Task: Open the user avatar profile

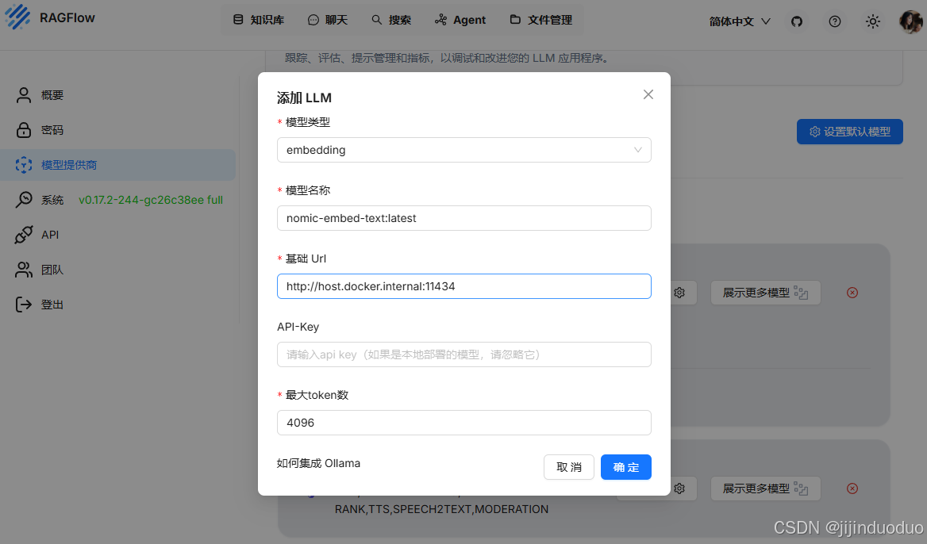Action: (x=910, y=22)
